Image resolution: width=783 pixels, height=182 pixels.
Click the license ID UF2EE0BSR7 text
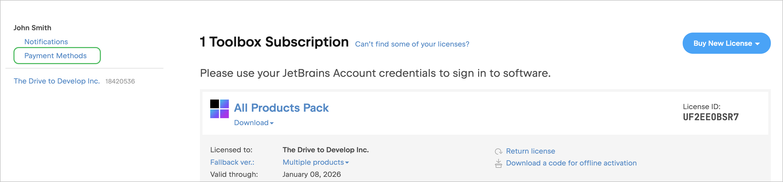coord(711,117)
